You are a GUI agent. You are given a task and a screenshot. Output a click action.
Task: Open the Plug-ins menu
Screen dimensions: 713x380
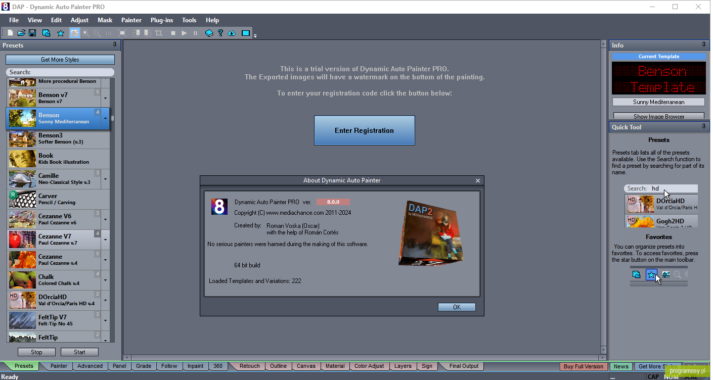click(162, 20)
